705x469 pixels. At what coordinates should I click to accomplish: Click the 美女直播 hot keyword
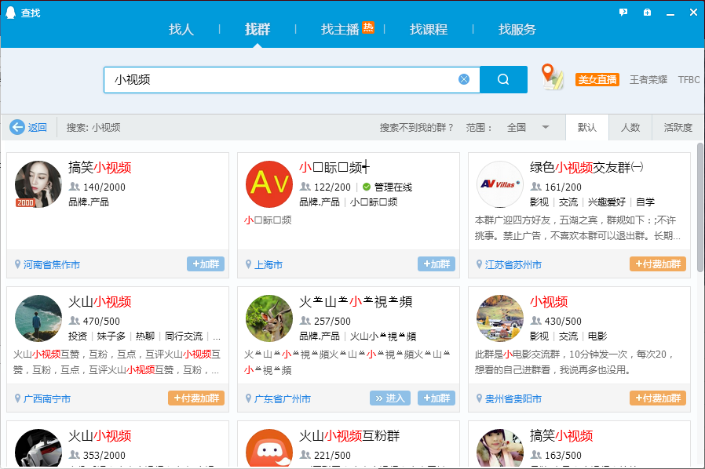coord(597,79)
